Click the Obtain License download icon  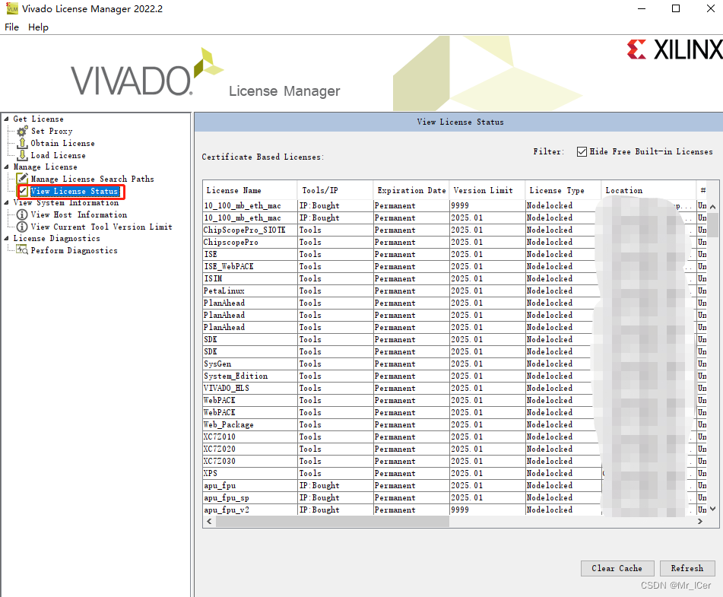click(x=22, y=143)
